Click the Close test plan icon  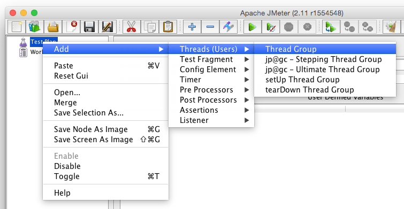pos(71,27)
